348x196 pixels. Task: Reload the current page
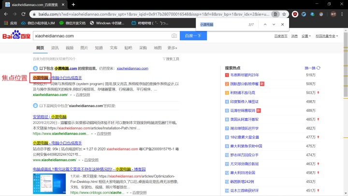point(23,14)
